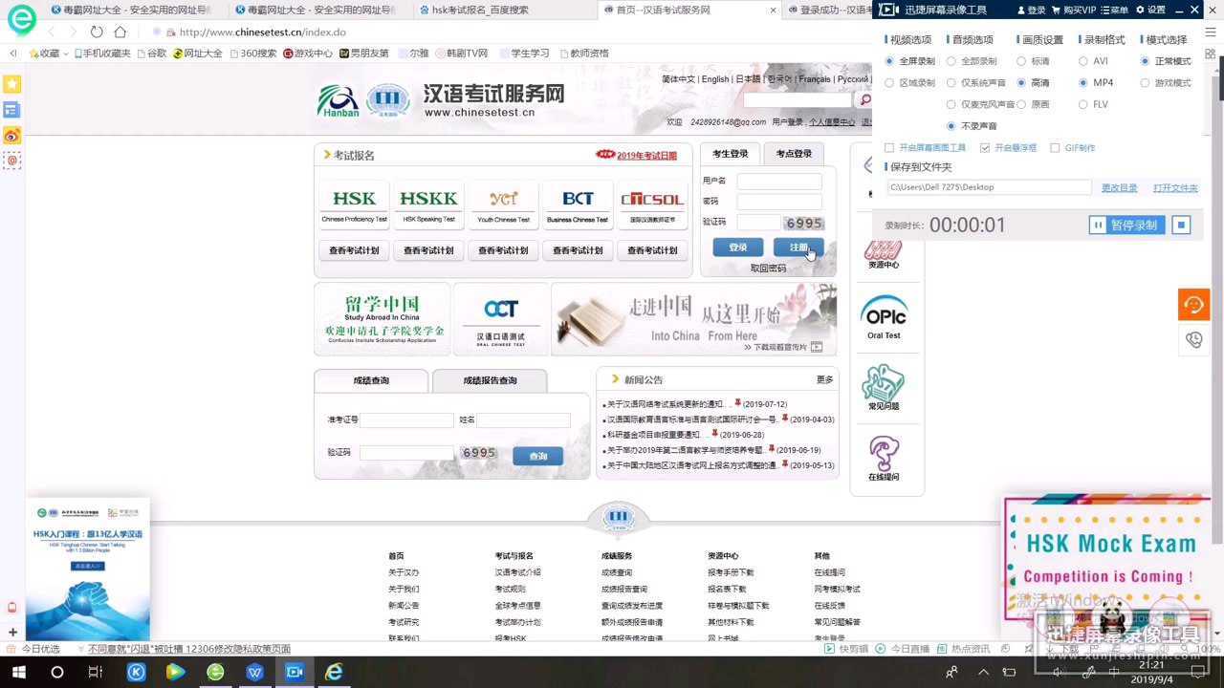
Task: Click the 在线提问 online inquiry sidebar icon
Action: pos(884,456)
